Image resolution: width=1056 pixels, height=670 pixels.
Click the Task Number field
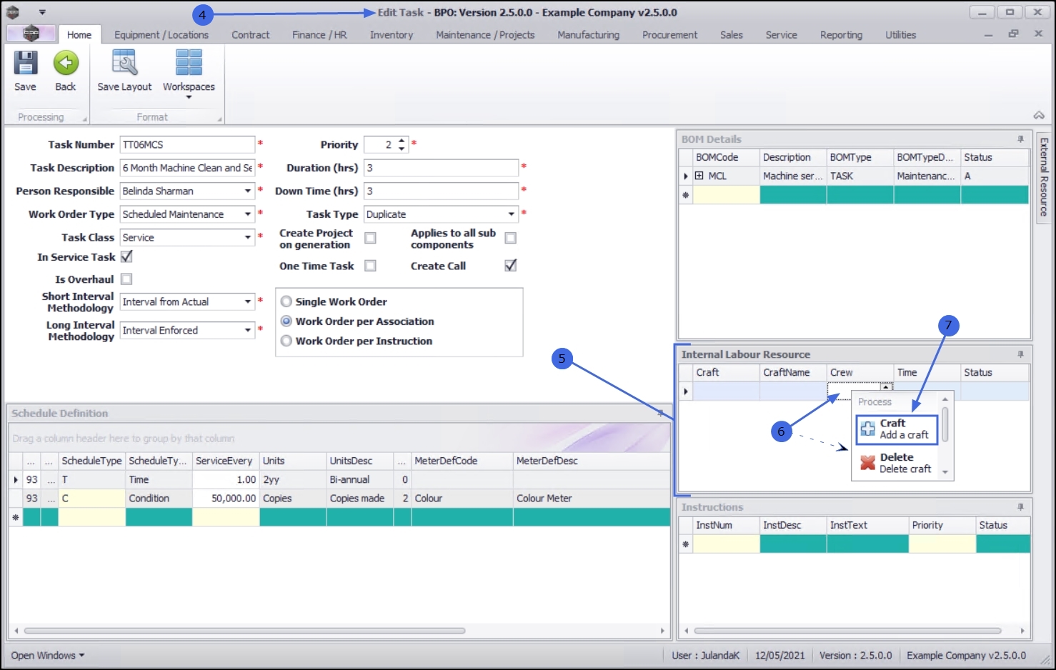click(x=187, y=144)
